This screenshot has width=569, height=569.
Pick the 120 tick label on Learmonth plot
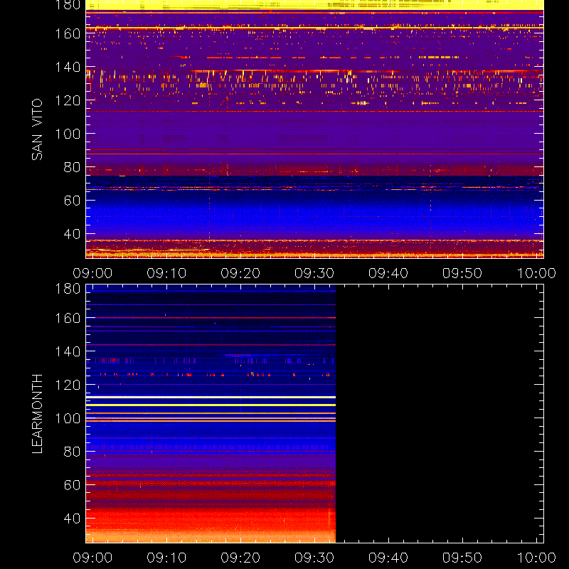(x=68, y=385)
